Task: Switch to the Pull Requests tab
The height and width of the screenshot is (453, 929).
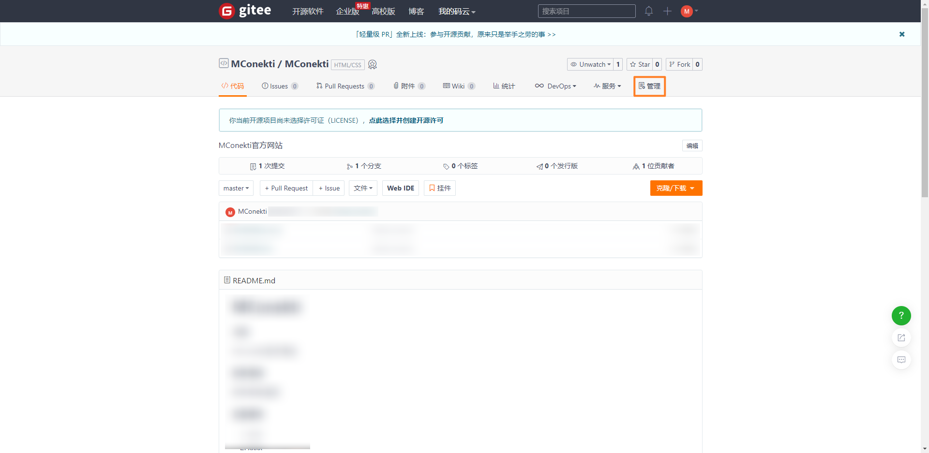Action: [x=345, y=86]
